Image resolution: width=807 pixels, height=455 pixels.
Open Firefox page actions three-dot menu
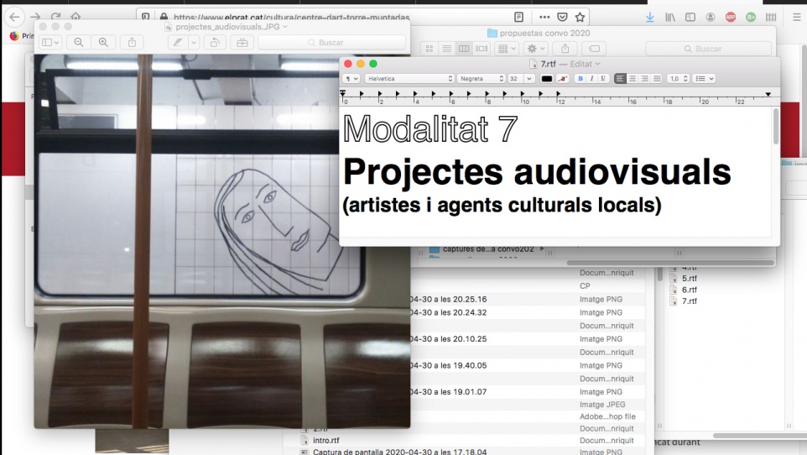544,17
